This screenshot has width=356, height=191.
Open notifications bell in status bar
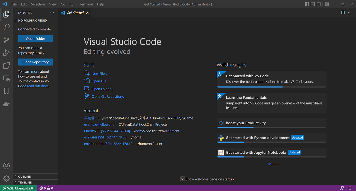(x=350, y=188)
